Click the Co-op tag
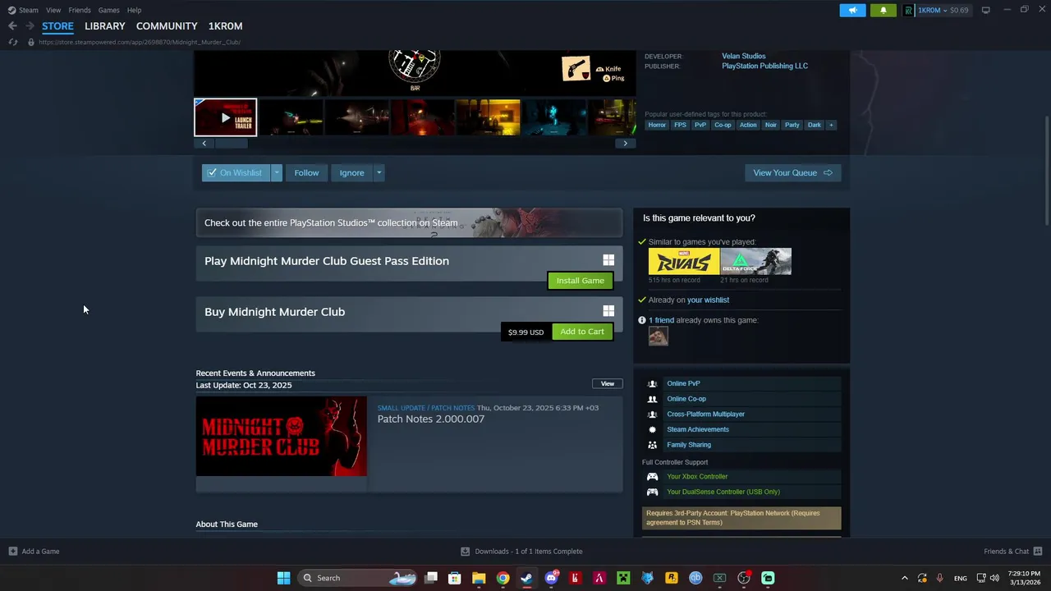 723,125
